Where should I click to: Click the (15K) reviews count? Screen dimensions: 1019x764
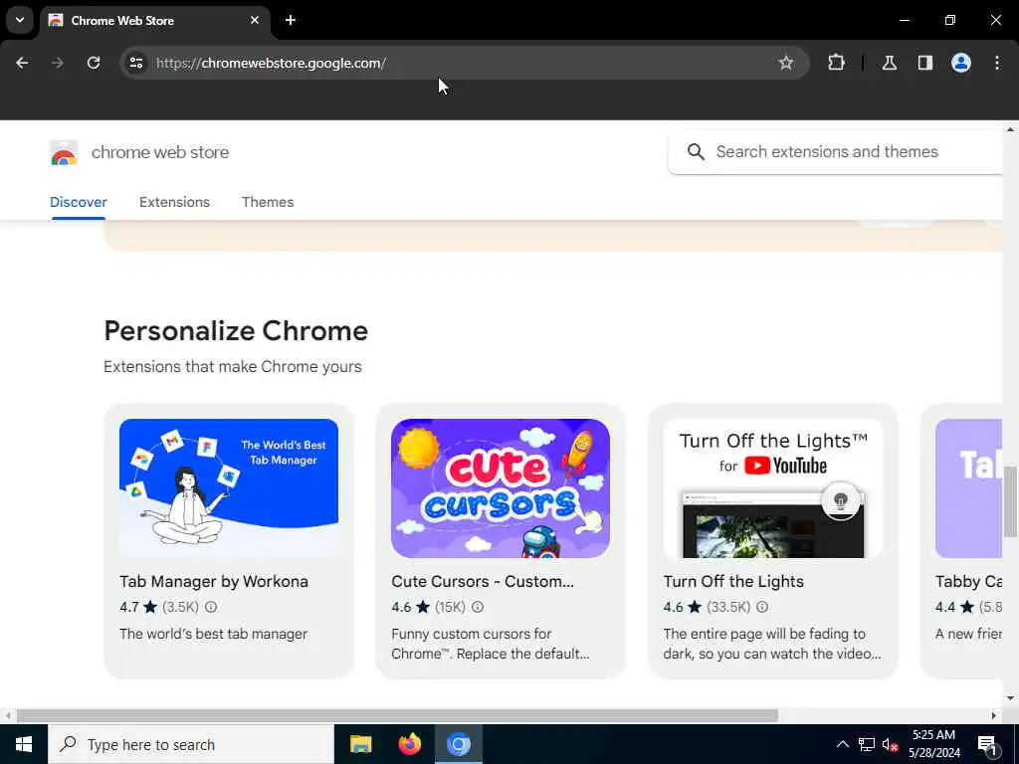pos(451,607)
